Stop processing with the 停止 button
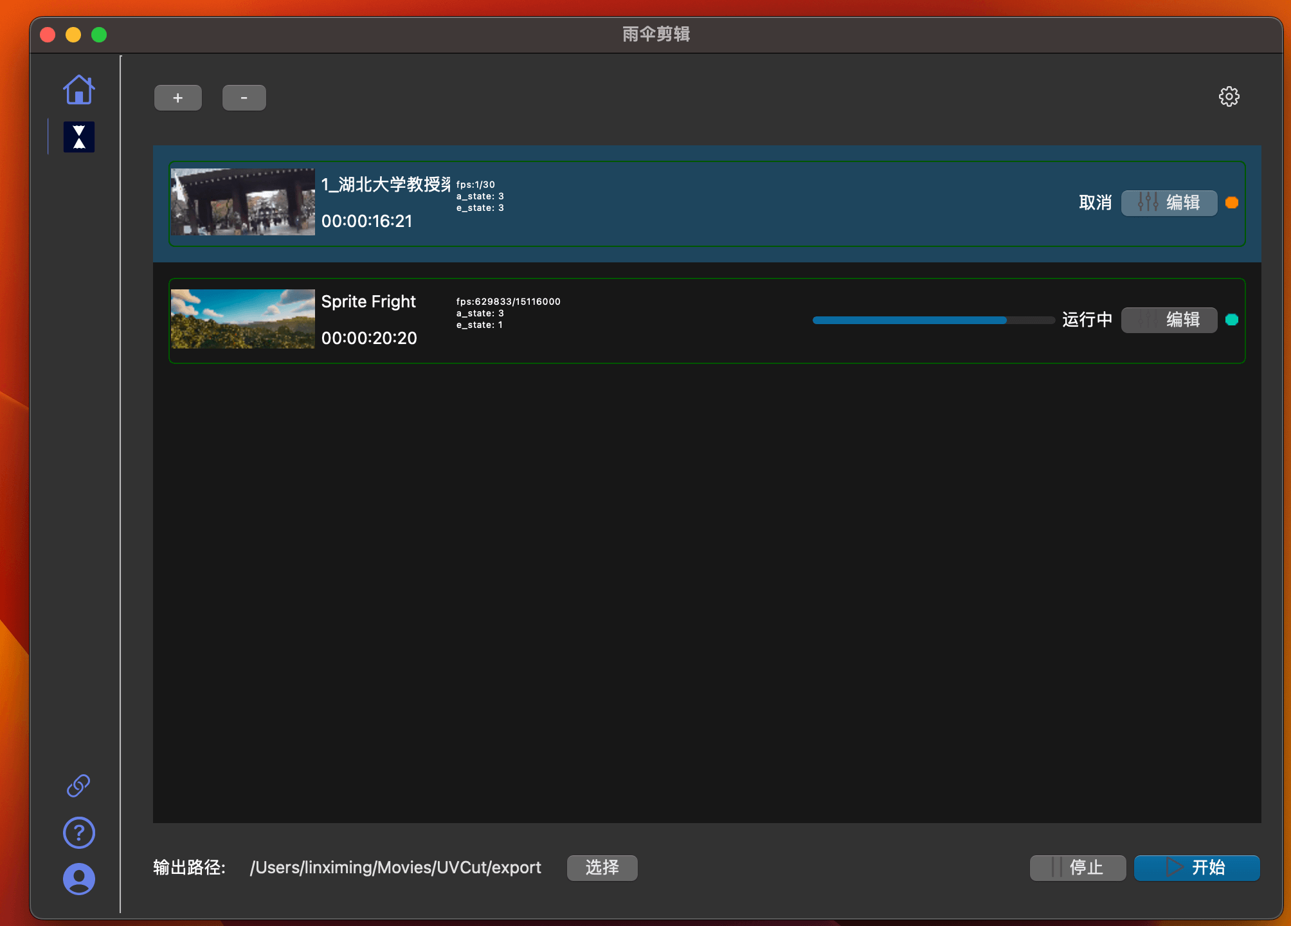The width and height of the screenshot is (1291, 926). (1078, 867)
